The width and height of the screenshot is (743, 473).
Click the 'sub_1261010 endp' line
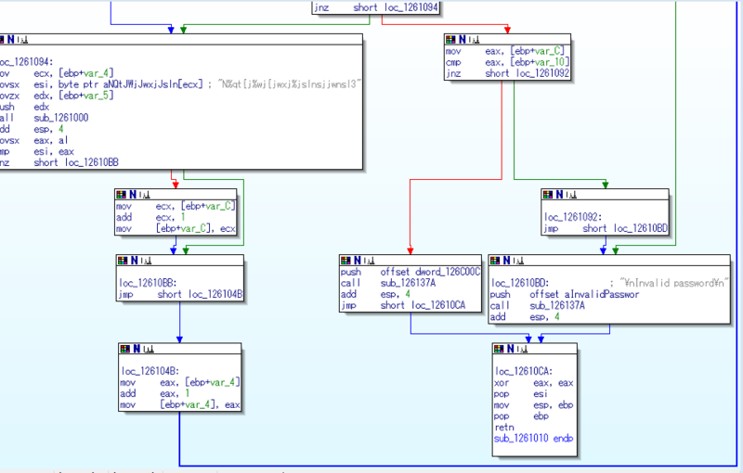[533, 439]
